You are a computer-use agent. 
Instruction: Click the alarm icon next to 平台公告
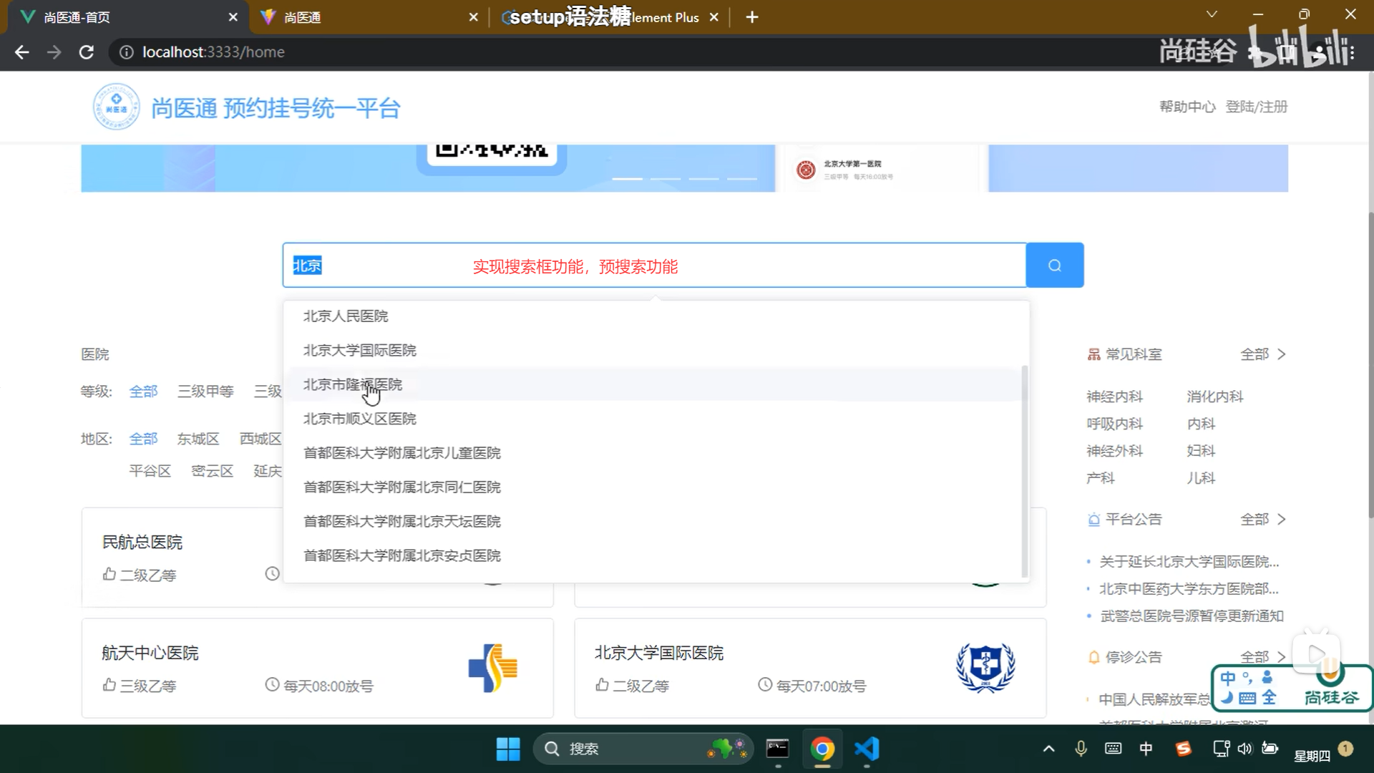(1093, 520)
